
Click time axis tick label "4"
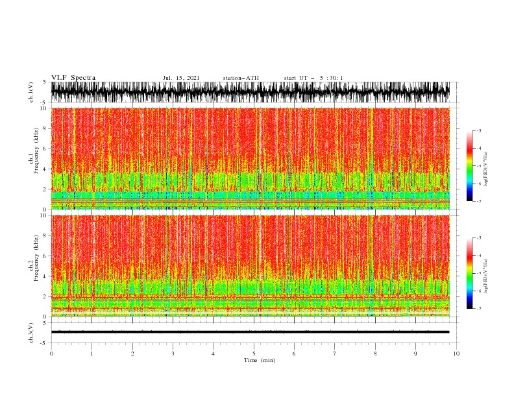pyautogui.click(x=213, y=354)
